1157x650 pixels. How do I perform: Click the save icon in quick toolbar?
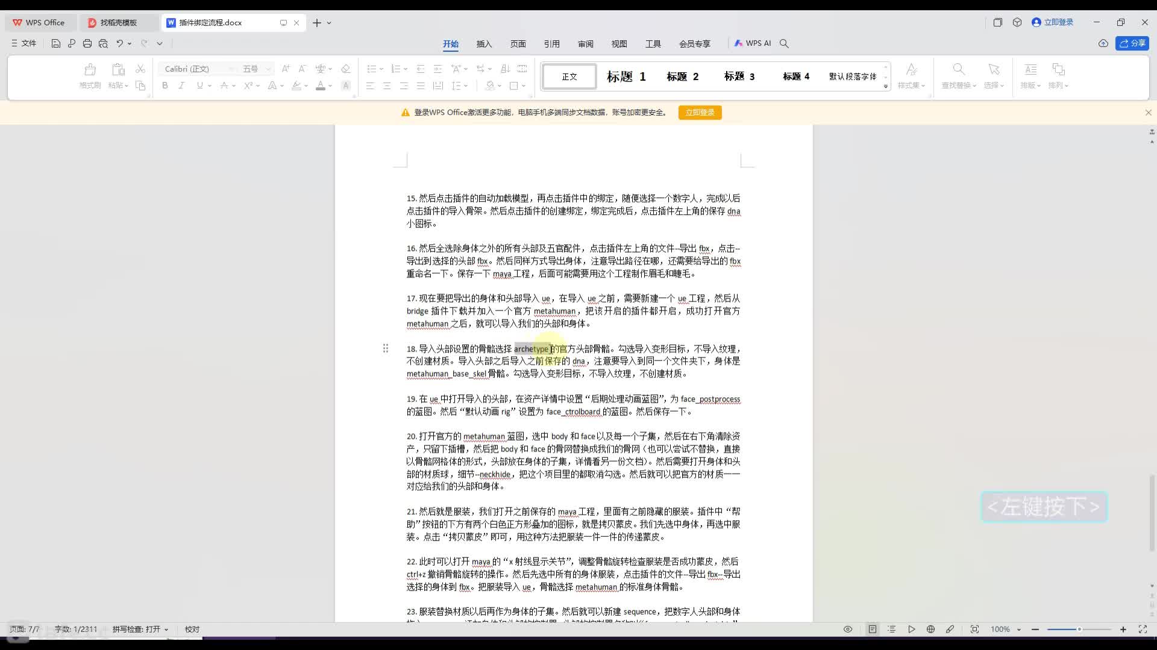(55, 43)
